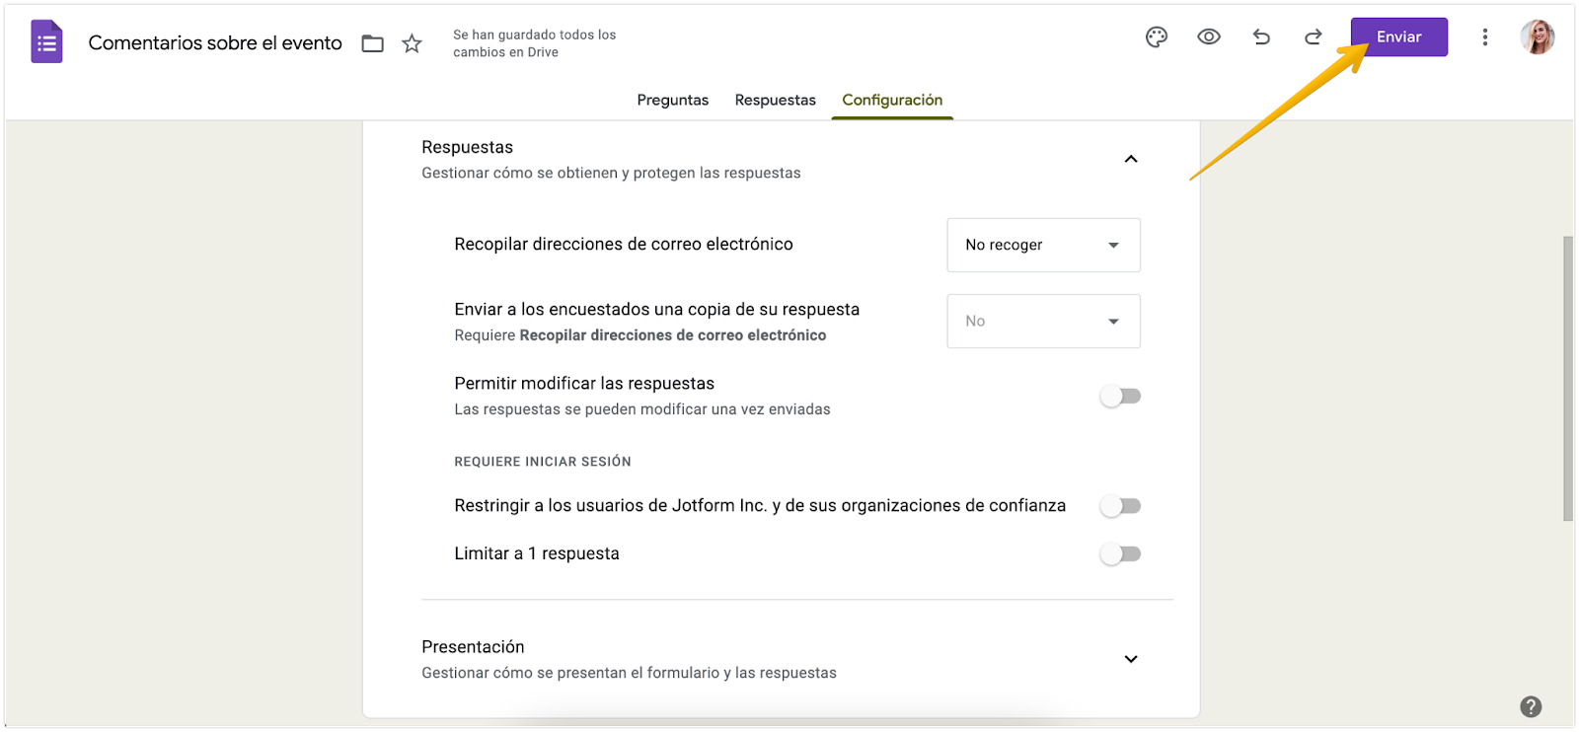
Task: Open the three-dot more options menu
Action: (x=1484, y=37)
